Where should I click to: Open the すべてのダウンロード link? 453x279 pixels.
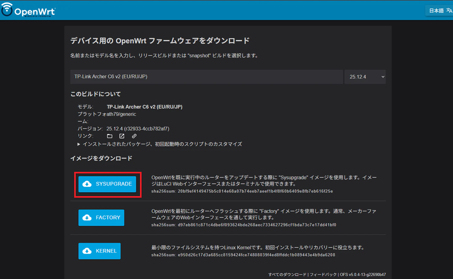(287, 274)
